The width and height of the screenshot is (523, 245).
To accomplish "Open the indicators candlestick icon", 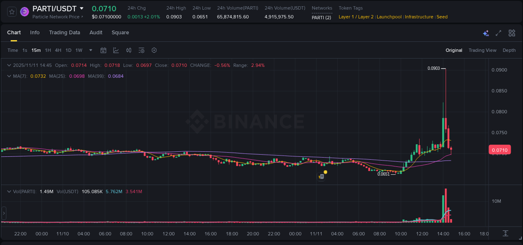I will [128, 50].
